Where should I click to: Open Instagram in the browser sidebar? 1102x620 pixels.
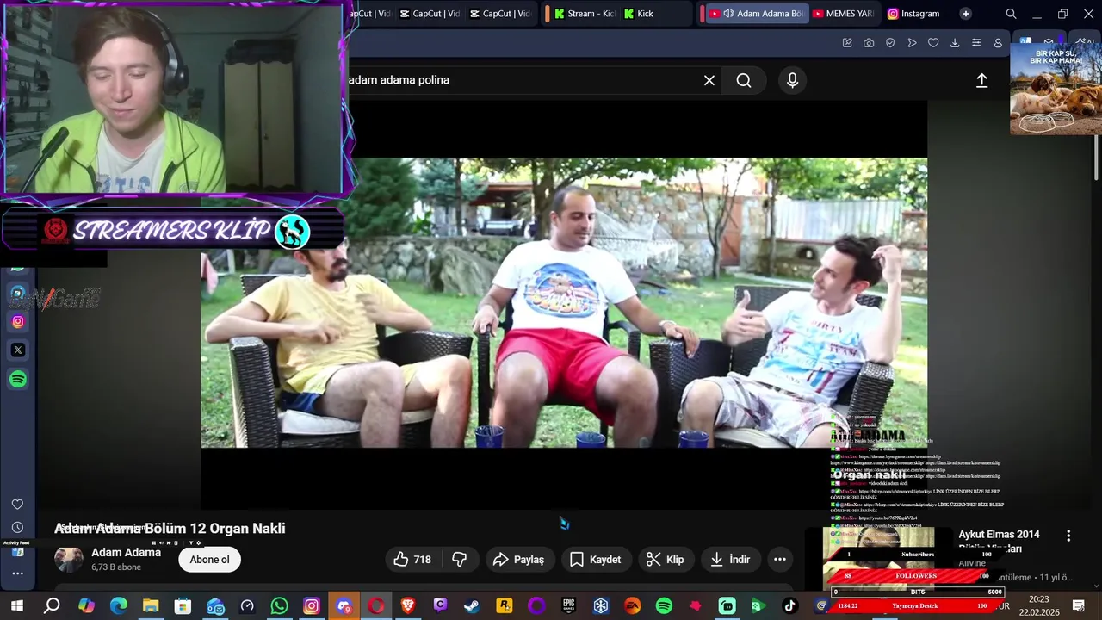tap(18, 321)
